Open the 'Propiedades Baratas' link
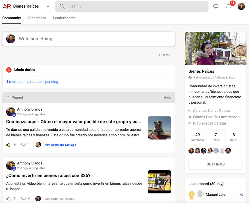 210,123
